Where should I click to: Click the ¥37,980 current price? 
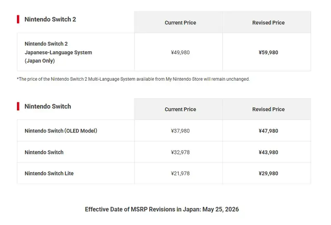pyautogui.click(x=180, y=131)
